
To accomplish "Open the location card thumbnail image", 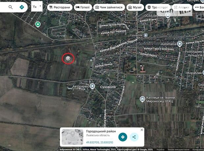I will pyautogui.click(x=72, y=137).
